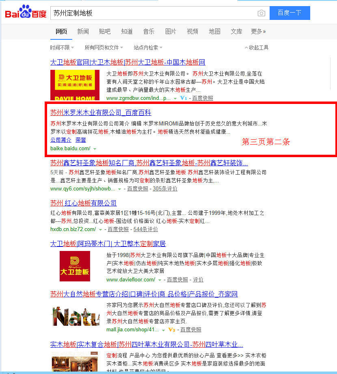Open 百度快照 for hxdb.cn.biz72.com result
337x374 pixels.
pos(118,229)
